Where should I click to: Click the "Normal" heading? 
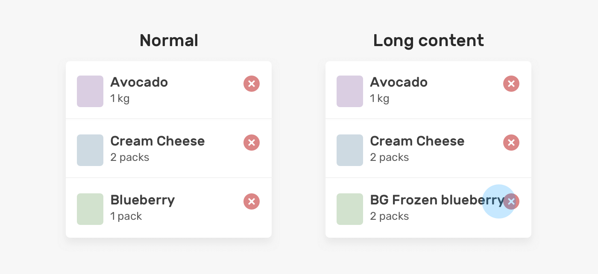tap(169, 41)
